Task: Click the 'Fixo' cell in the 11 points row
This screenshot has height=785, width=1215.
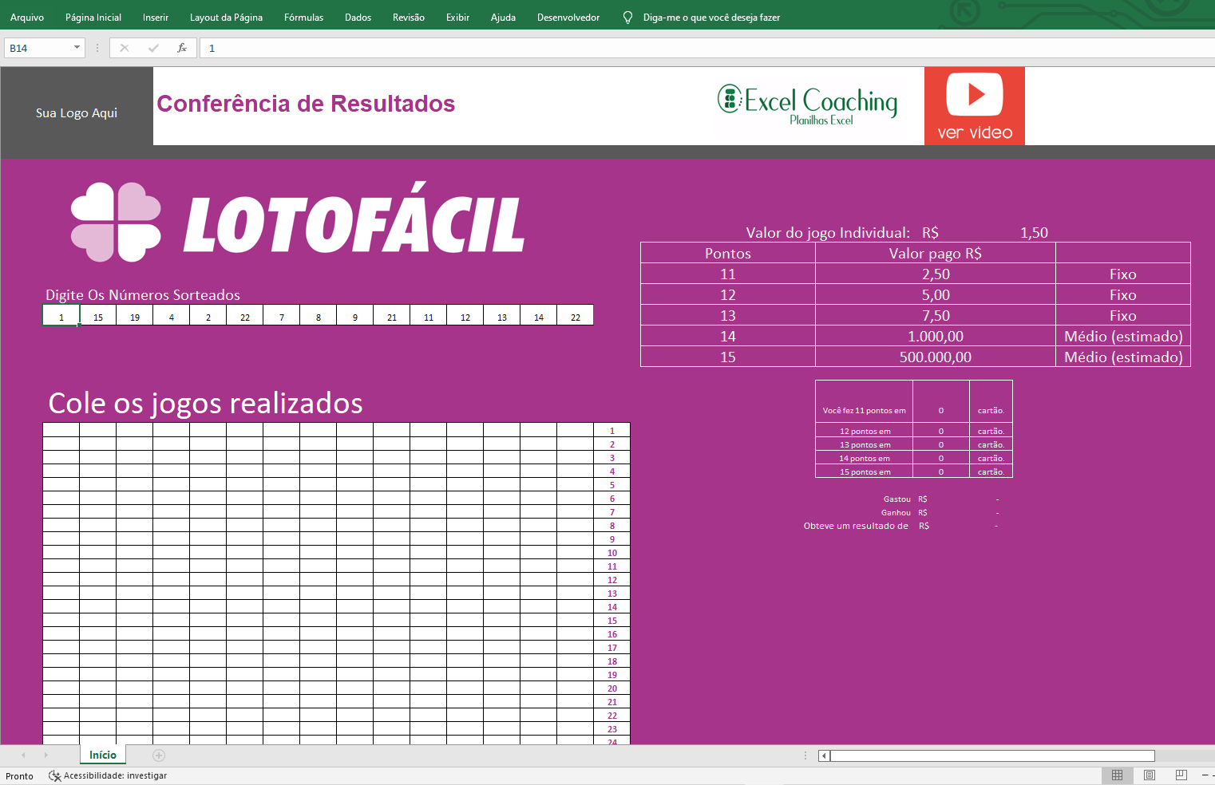Action: 1123,274
